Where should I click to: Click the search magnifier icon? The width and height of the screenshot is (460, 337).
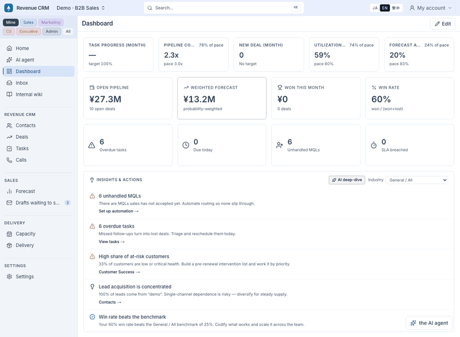pos(149,8)
